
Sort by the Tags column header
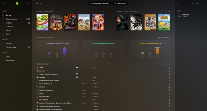pos(128,64)
